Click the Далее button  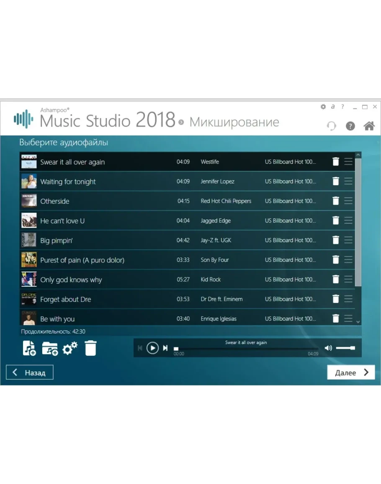(x=351, y=373)
